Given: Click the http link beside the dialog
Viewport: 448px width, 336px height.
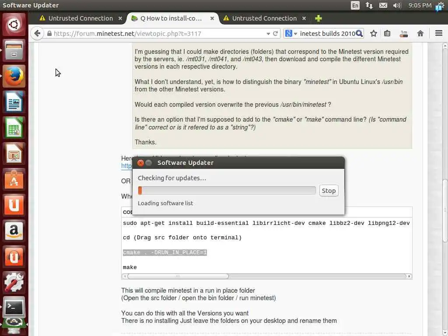Looking at the screenshot, I should pyautogui.click(x=126, y=166).
